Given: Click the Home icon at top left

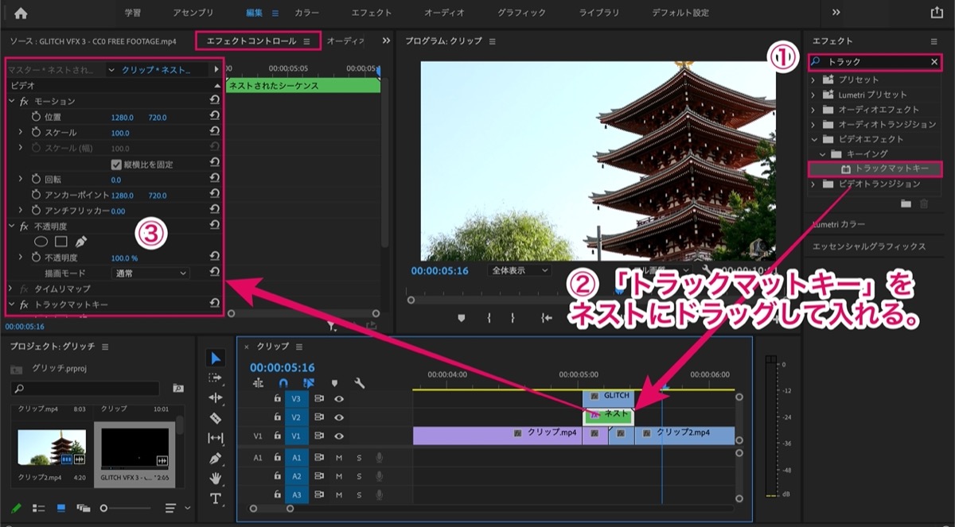Looking at the screenshot, I should point(20,13).
